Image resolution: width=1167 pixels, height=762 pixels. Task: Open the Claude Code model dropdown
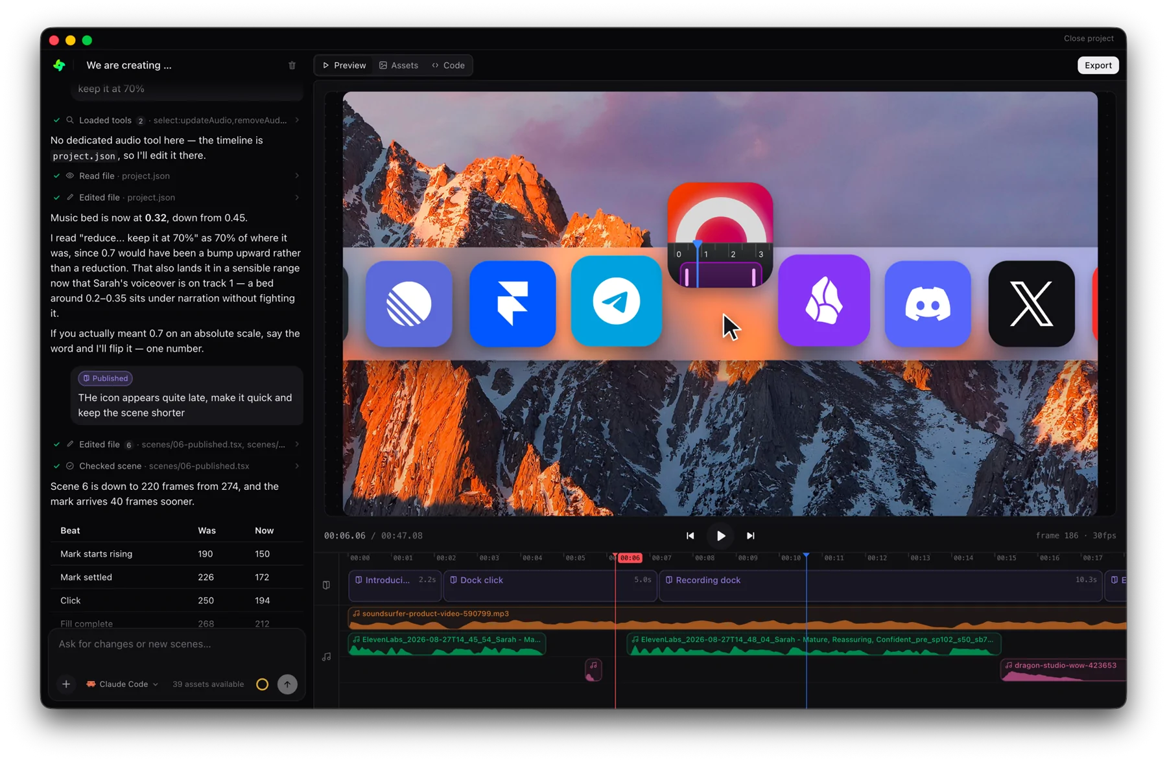pyautogui.click(x=122, y=684)
